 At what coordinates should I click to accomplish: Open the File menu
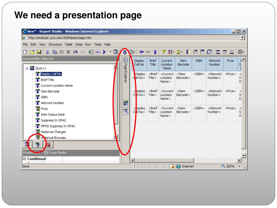[25, 44]
